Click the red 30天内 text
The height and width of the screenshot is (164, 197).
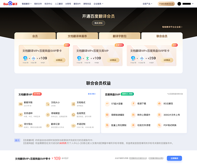click(x=63, y=143)
